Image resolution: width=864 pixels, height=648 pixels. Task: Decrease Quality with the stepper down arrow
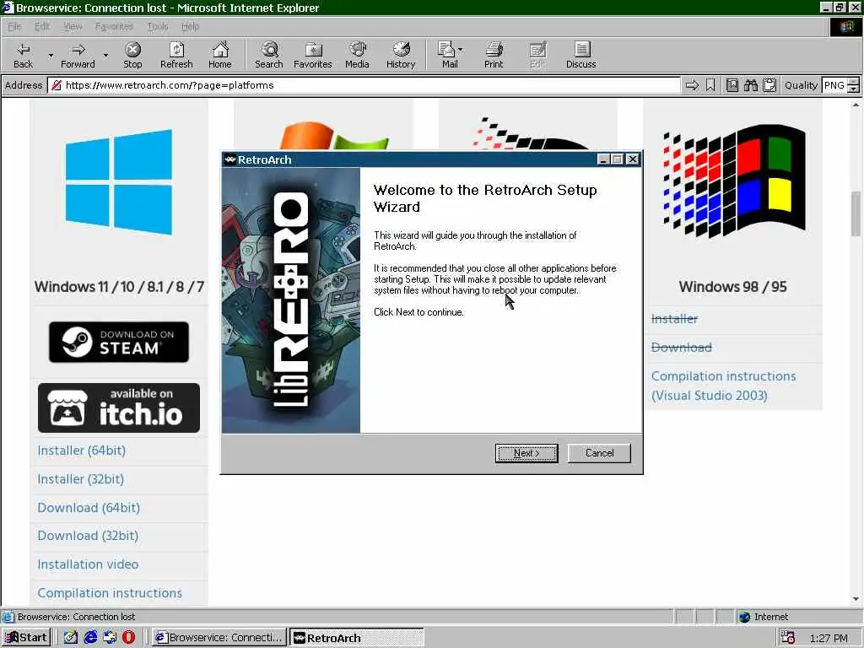point(854,89)
